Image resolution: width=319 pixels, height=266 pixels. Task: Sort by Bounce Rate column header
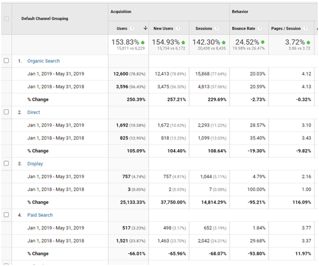[x=243, y=28]
